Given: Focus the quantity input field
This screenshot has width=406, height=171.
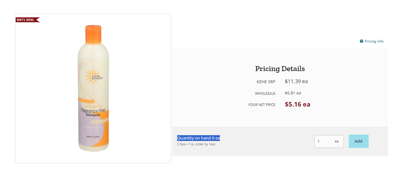Looking at the screenshot, I should click(329, 142).
